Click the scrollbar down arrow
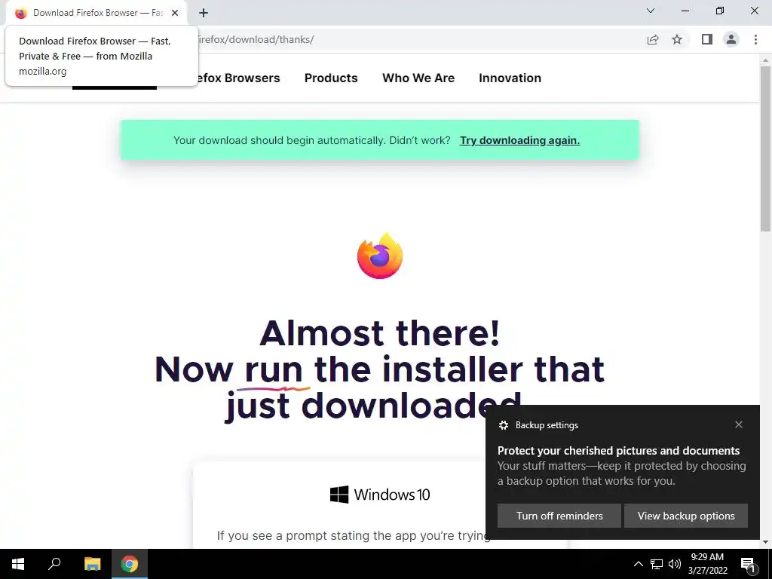This screenshot has width=772, height=579. point(765,543)
